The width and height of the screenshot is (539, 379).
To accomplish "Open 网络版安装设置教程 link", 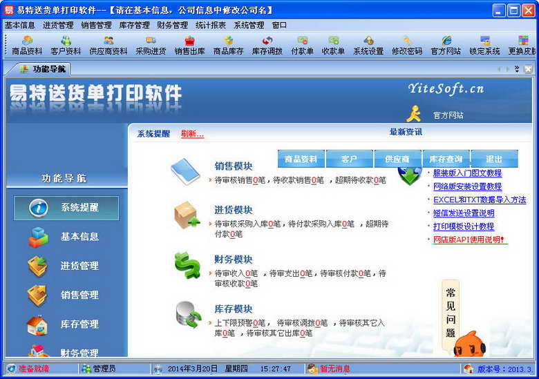I will [468, 187].
